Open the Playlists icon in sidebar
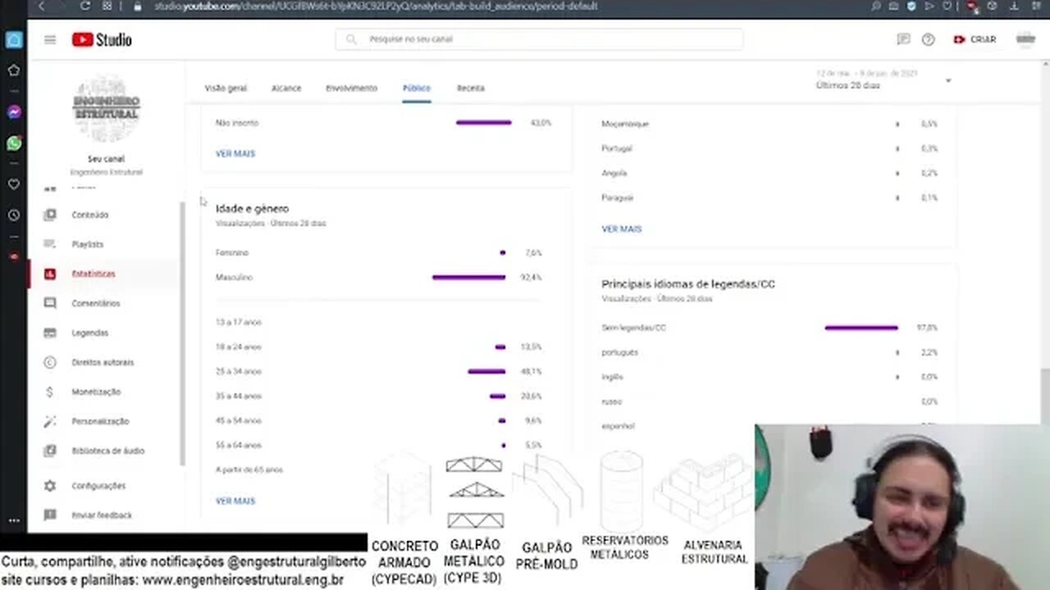This screenshot has width=1050, height=590. tap(50, 244)
